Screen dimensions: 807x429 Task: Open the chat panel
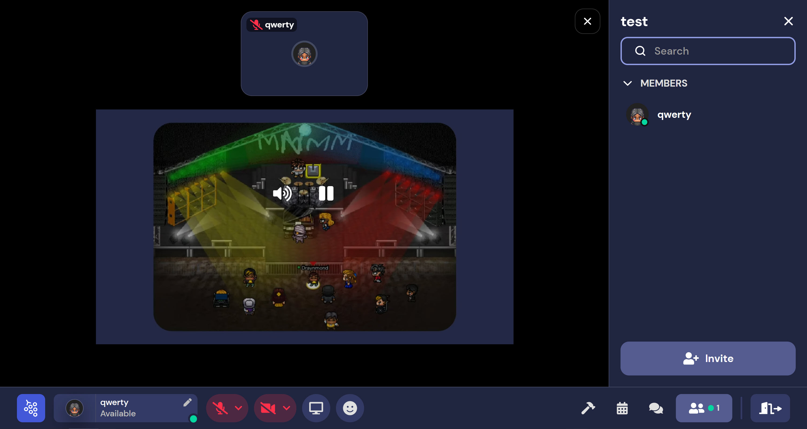click(x=656, y=408)
